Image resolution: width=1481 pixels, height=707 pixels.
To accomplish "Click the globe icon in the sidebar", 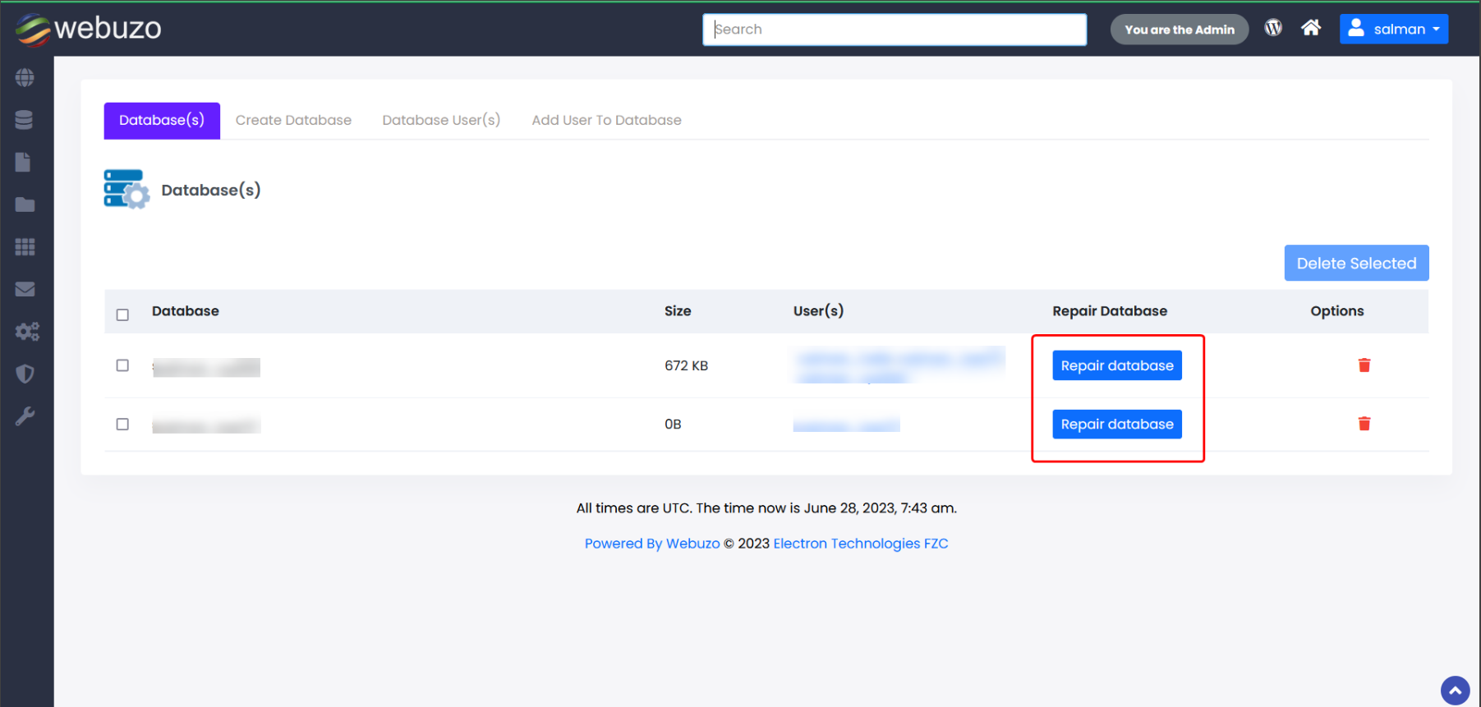I will pos(25,78).
